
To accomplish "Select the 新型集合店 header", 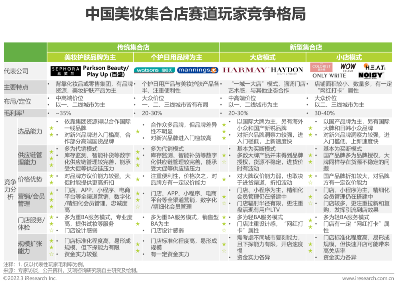I will click(x=306, y=47).
